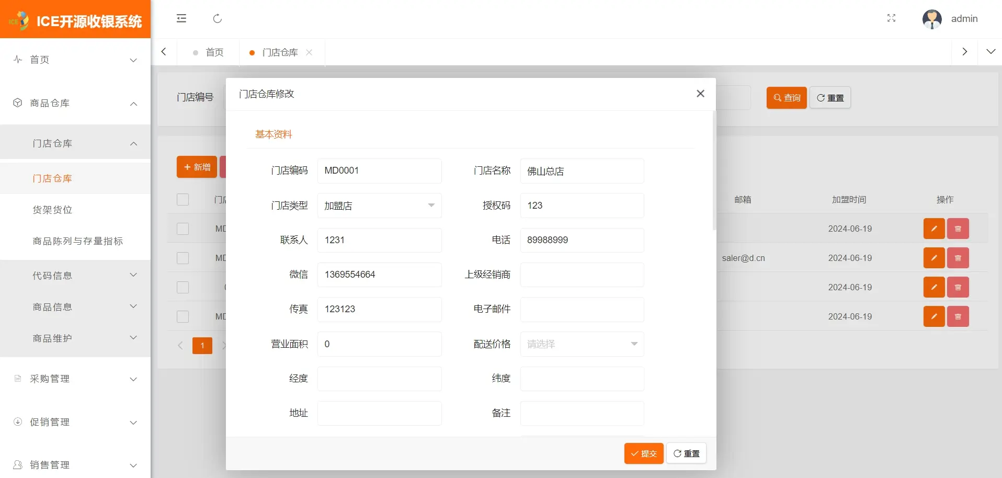This screenshot has height=478, width=1002.
Task: Expand the 商品信息 submenu
Action: (x=75, y=307)
